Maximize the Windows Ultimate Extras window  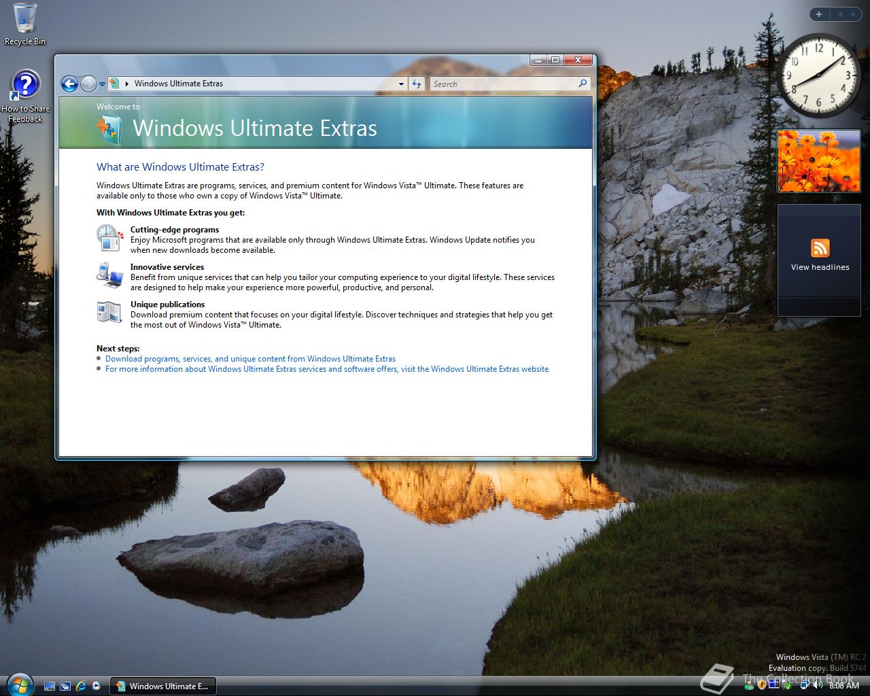pyautogui.click(x=555, y=60)
